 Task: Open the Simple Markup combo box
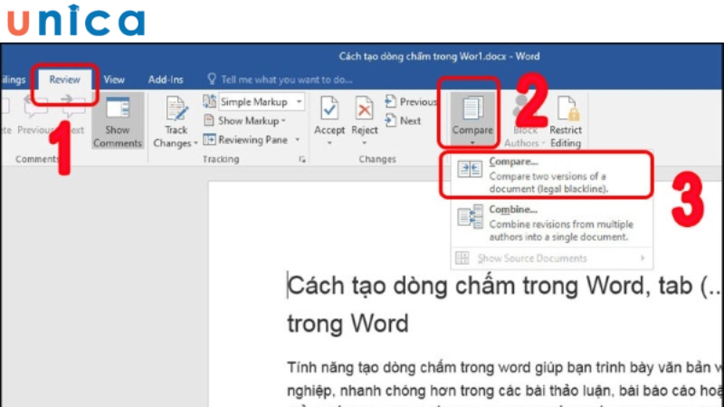pos(262,101)
